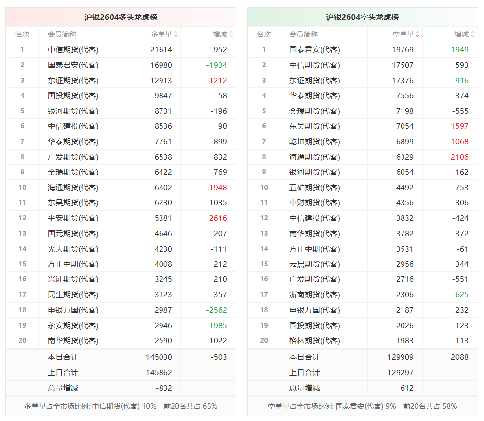Select 乾坤期货(代客) row
Screen dimensions: 484x421
(x=363, y=142)
